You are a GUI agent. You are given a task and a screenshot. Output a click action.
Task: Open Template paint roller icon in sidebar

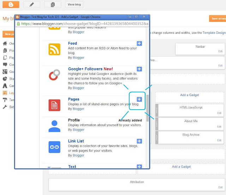tap(5, 100)
